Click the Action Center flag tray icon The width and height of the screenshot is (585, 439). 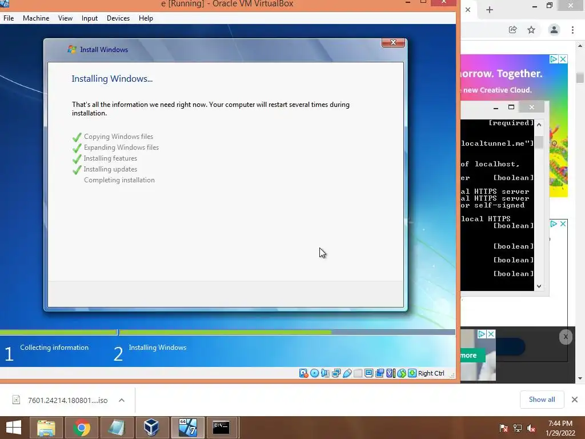(x=504, y=428)
